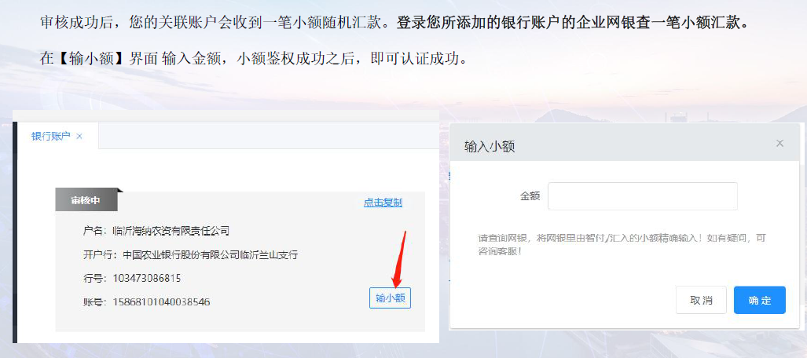The height and width of the screenshot is (358, 807).
Task: Click the 取消 button
Action: pyautogui.click(x=701, y=300)
